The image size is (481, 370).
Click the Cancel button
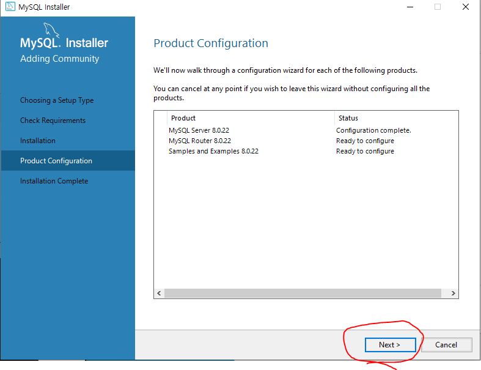[x=446, y=345]
